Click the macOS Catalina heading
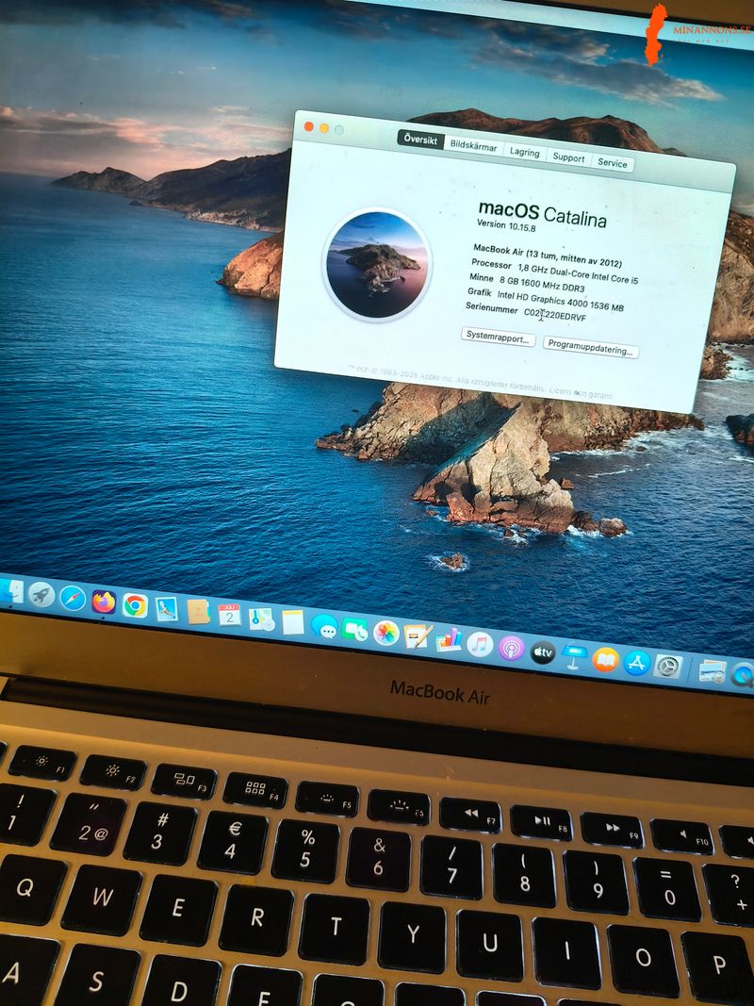The image size is (754, 1006). click(x=543, y=212)
